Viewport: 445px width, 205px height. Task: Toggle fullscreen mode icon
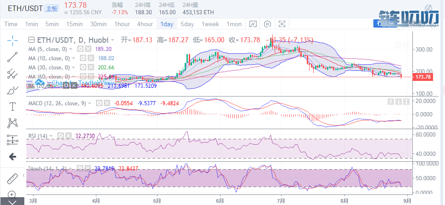(282, 24)
